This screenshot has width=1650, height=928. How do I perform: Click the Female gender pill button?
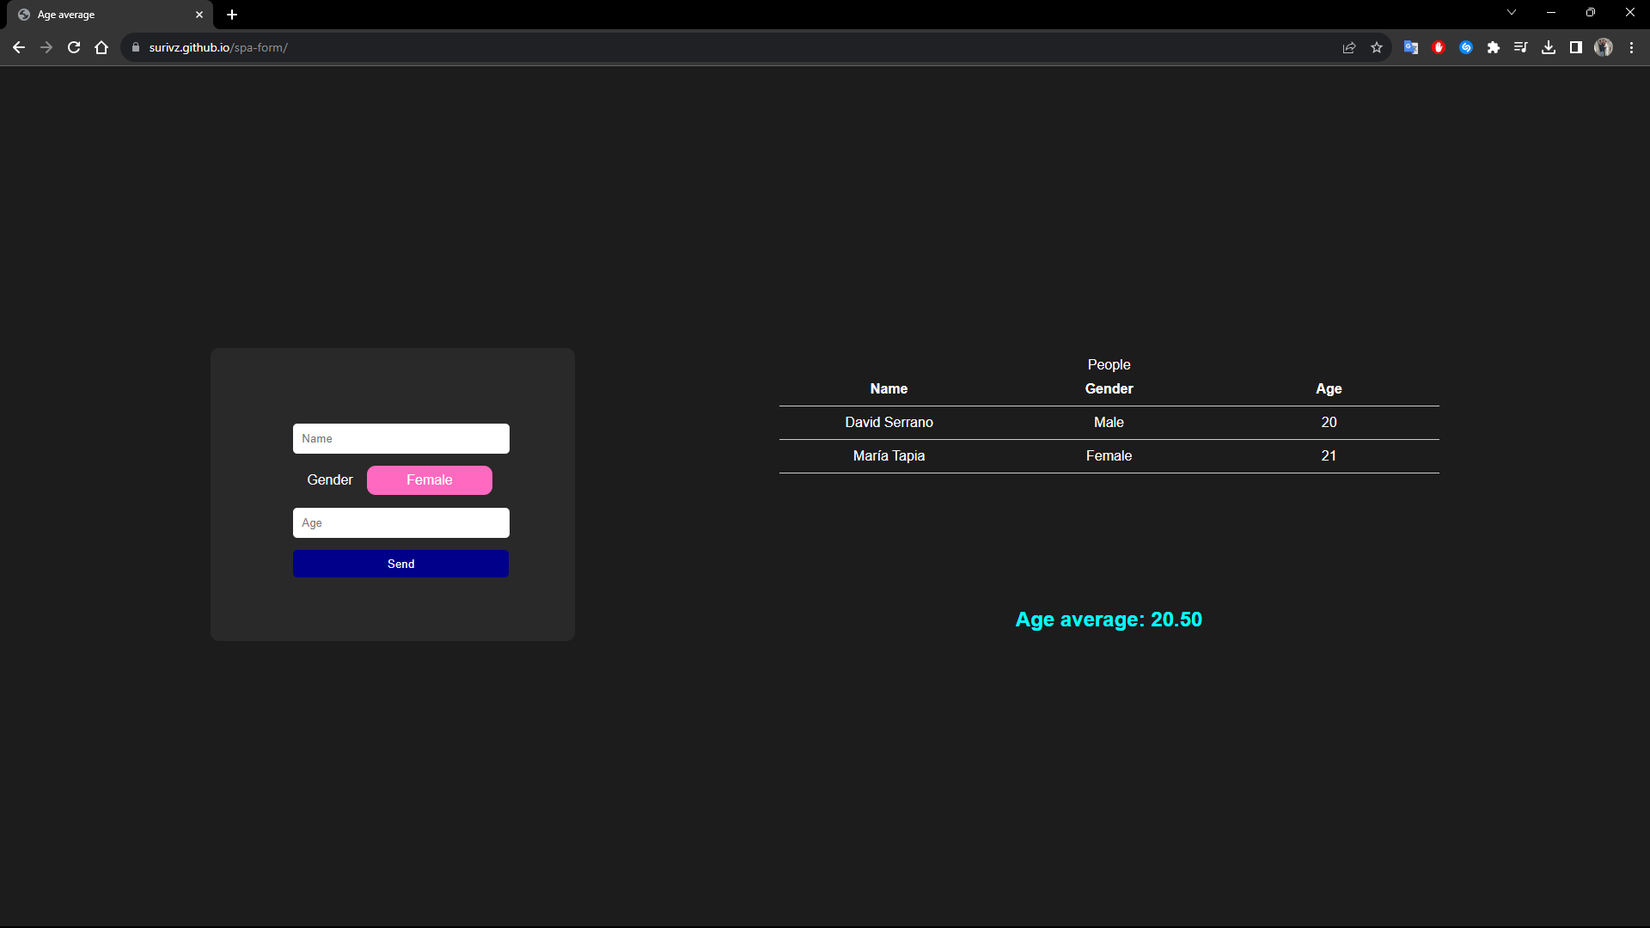[x=429, y=479]
